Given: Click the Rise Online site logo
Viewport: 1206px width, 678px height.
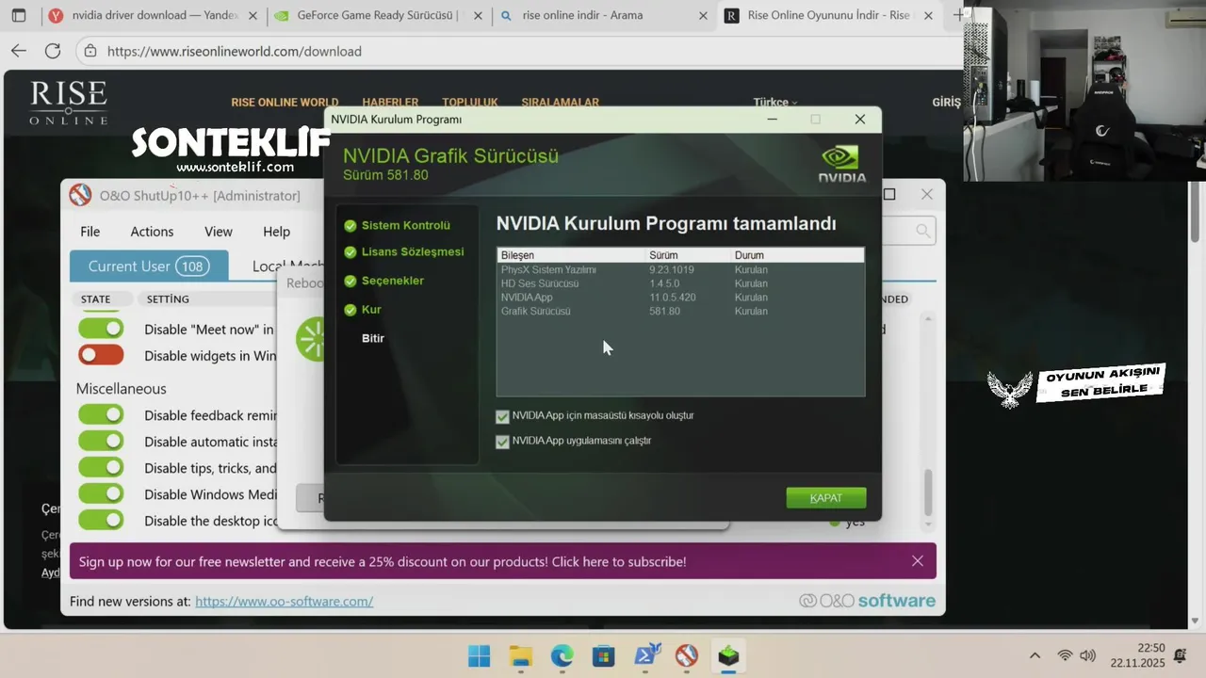Looking at the screenshot, I should coord(68,103).
